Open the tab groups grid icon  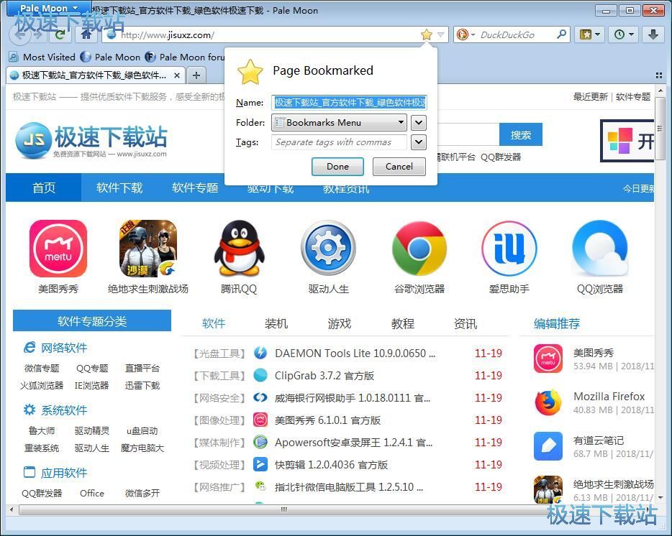click(x=659, y=75)
